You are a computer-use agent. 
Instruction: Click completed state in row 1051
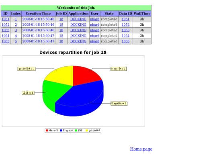[109, 19]
